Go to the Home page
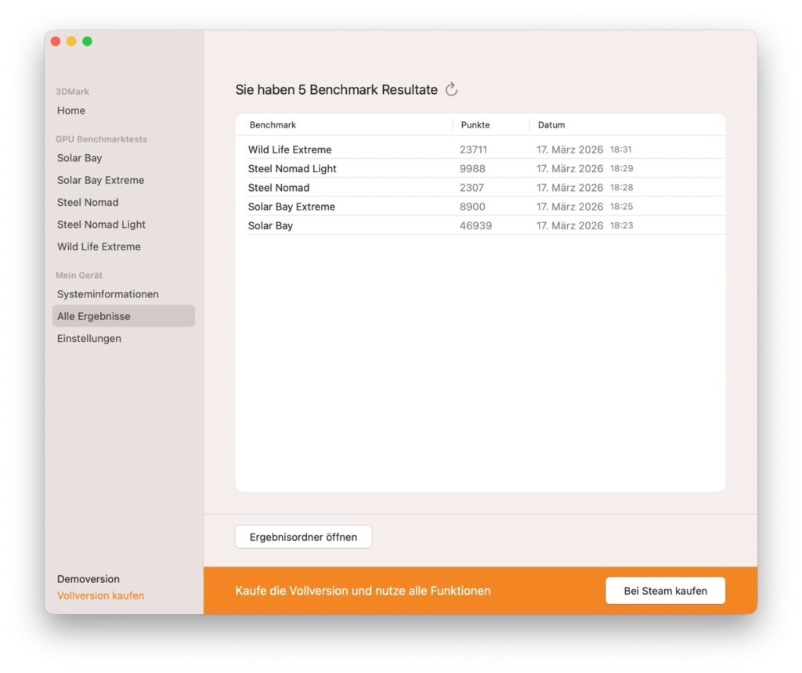Viewport: 802px width, 673px height. (x=70, y=110)
